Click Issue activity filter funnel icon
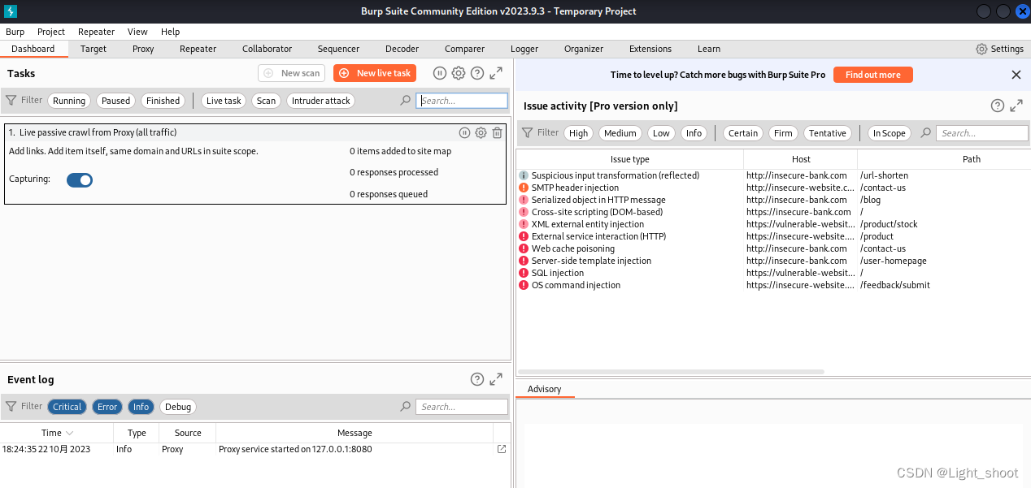Image resolution: width=1031 pixels, height=488 pixels. tap(527, 132)
